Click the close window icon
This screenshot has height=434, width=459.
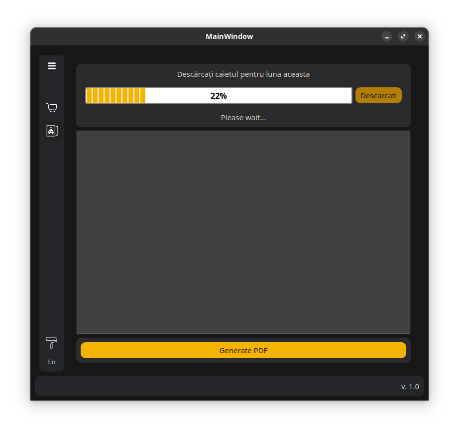[x=420, y=36]
